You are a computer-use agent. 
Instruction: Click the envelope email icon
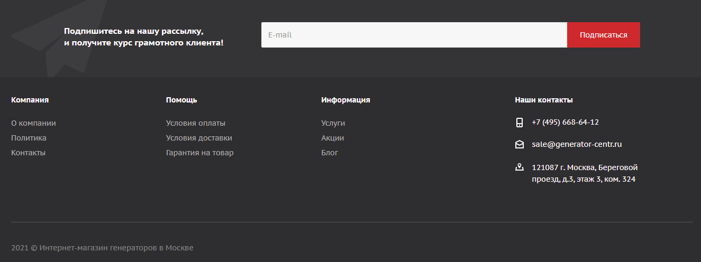point(520,144)
